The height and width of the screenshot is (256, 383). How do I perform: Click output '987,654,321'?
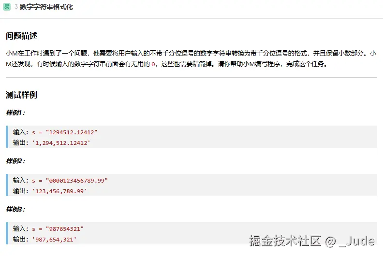[54, 239]
